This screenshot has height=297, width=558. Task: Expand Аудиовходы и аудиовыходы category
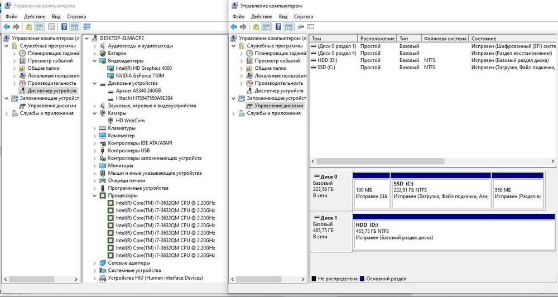[95, 46]
